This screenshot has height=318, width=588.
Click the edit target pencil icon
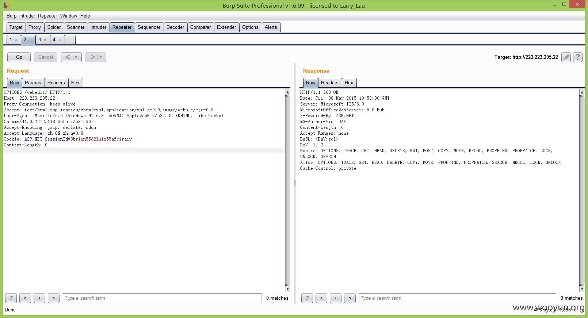pos(566,57)
